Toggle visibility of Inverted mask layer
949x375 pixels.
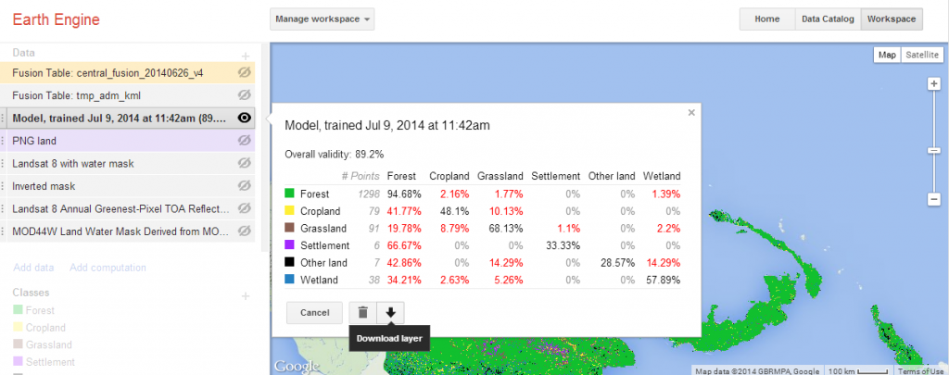tap(244, 186)
